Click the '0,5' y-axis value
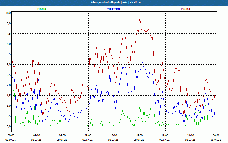228x143 pixels. click(9, 116)
